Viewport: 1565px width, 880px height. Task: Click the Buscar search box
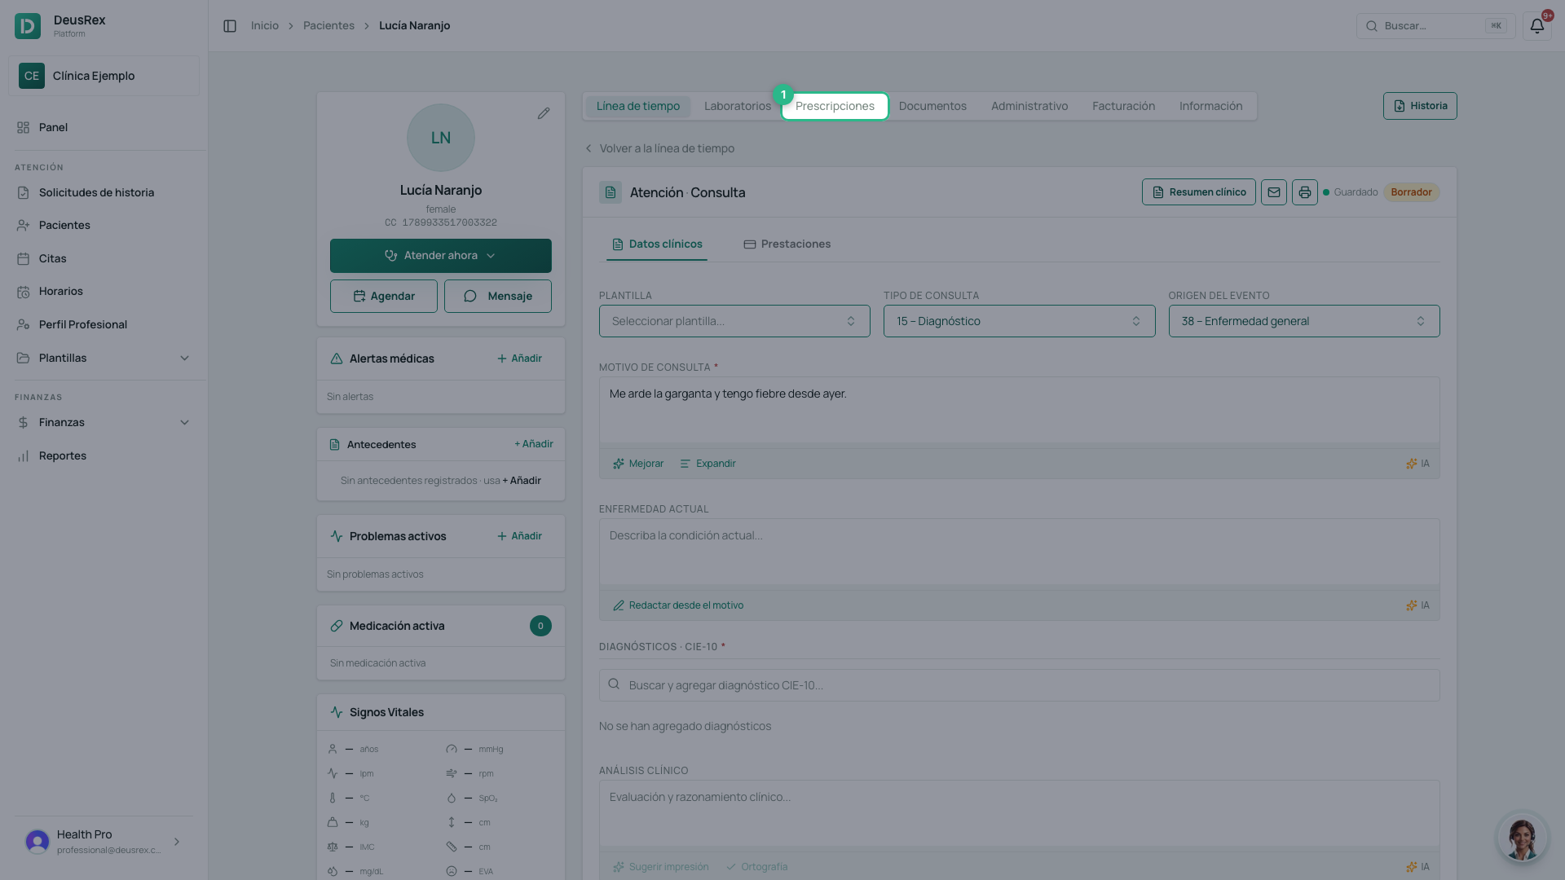(x=1435, y=26)
